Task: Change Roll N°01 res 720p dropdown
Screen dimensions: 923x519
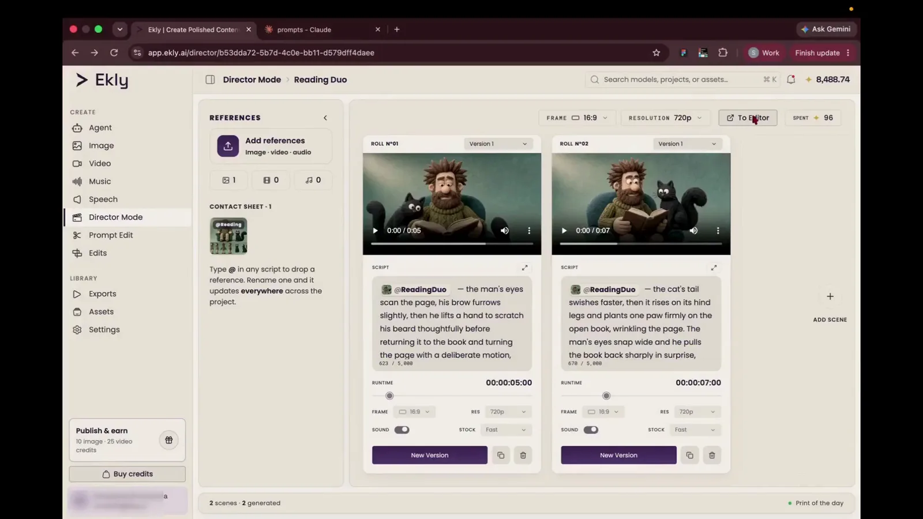Action: pos(508,412)
